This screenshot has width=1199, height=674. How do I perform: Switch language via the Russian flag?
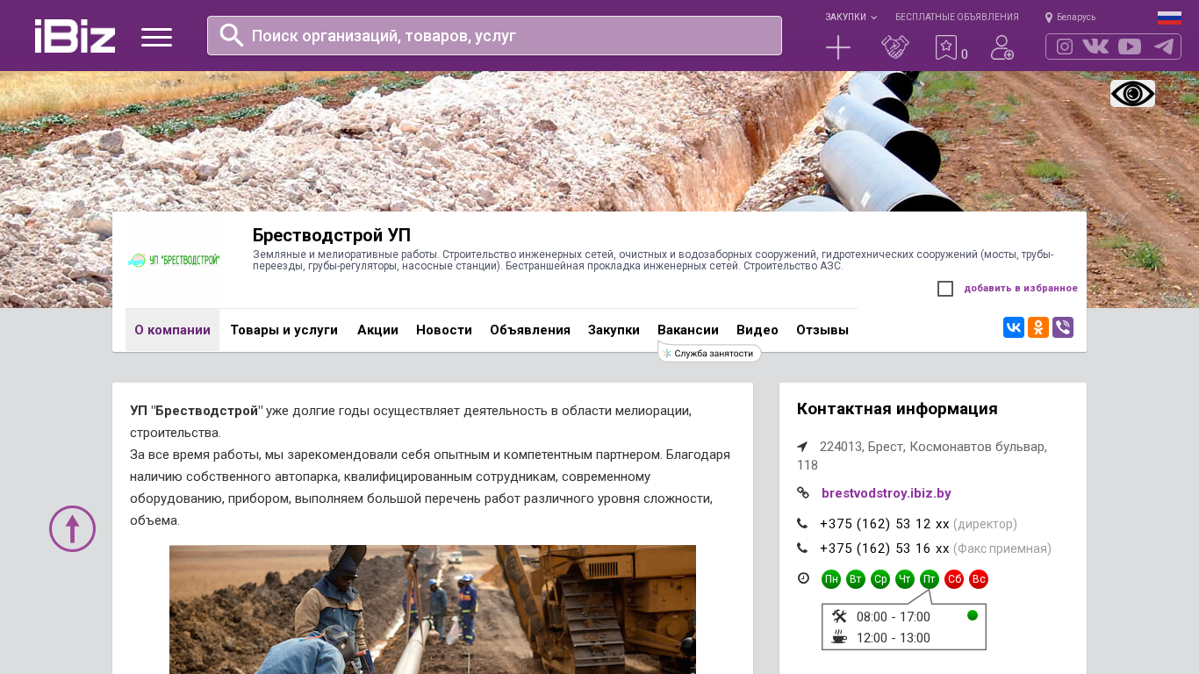(1169, 18)
